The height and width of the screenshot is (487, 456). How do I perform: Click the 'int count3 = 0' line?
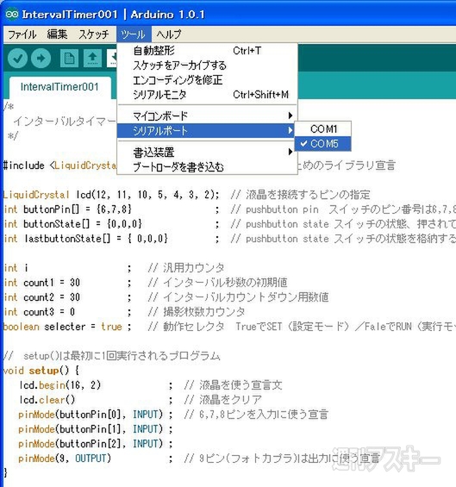(40, 312)
